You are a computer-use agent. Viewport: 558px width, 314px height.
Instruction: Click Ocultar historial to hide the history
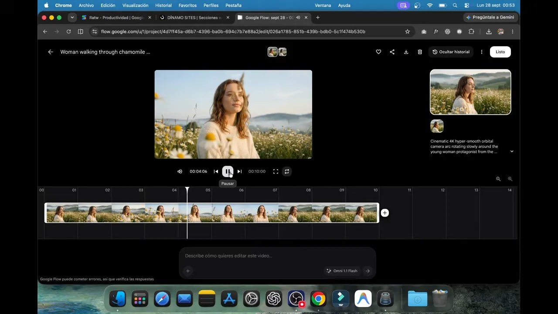tap(451, 52)
